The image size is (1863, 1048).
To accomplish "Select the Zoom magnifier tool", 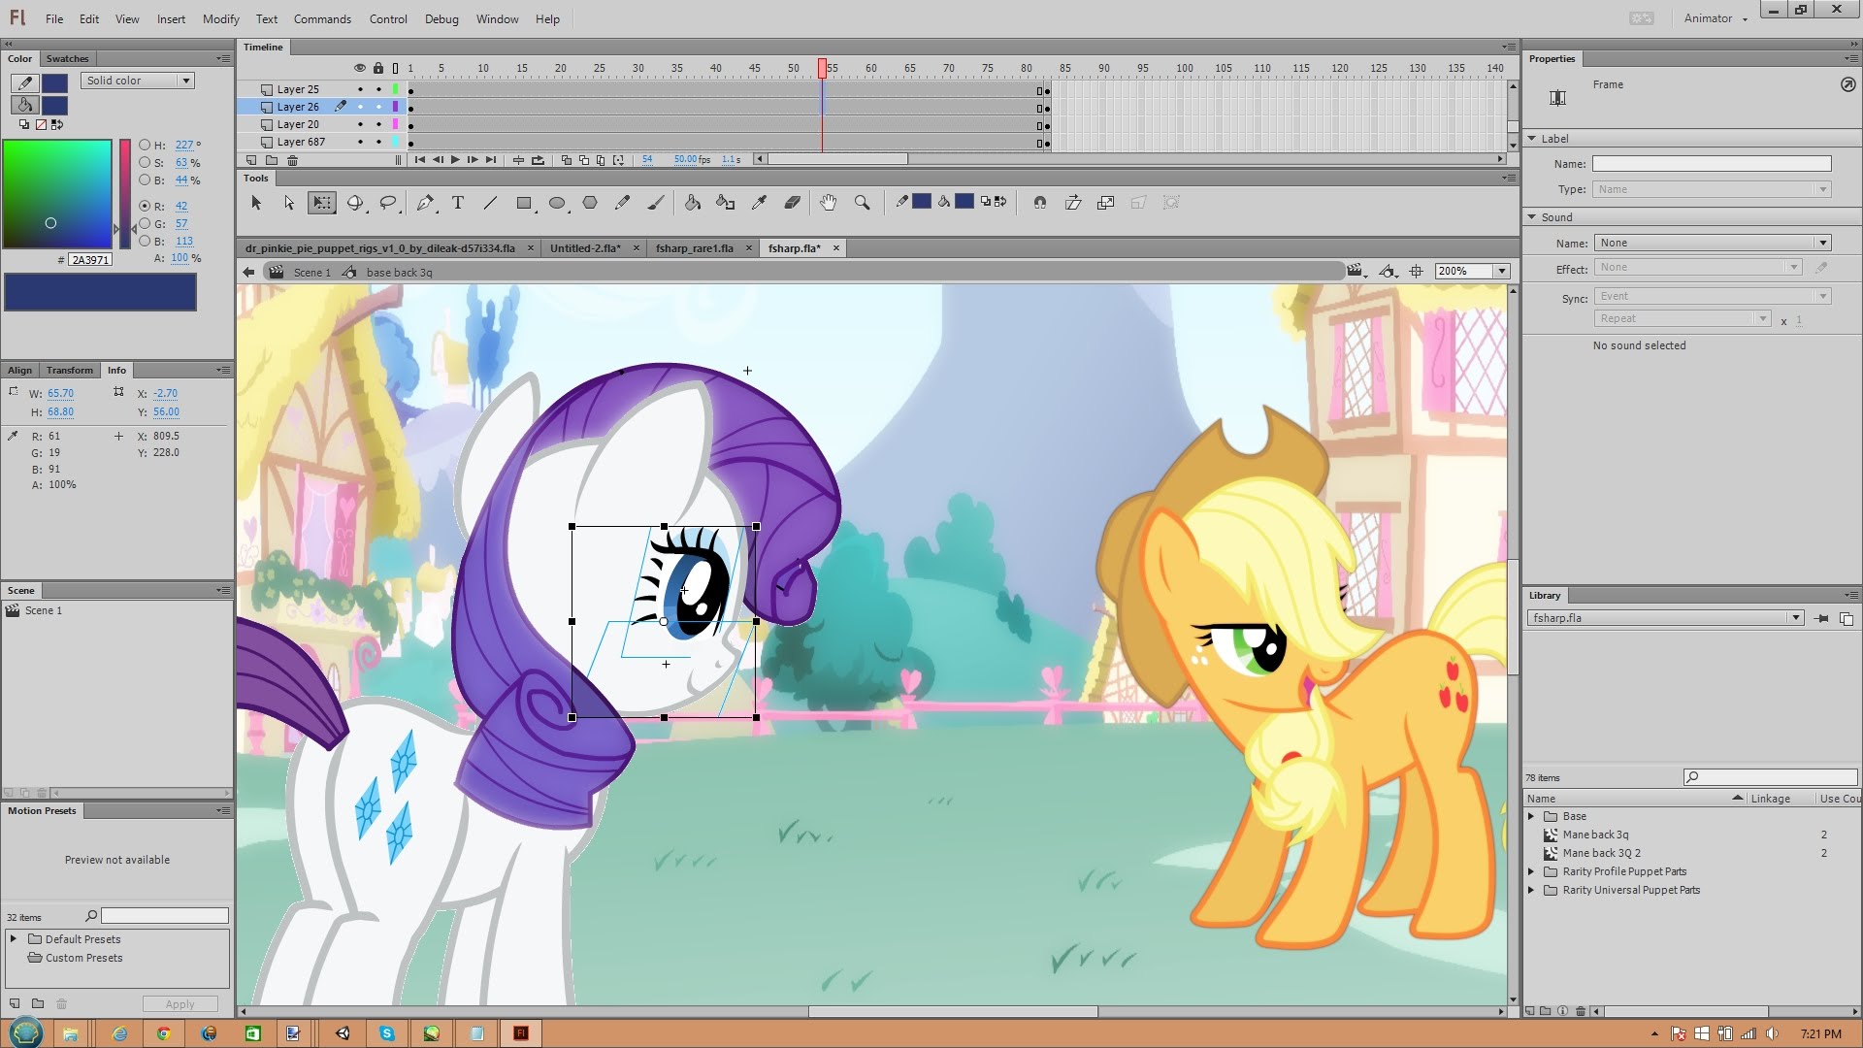I will click(x=862, y=203).
